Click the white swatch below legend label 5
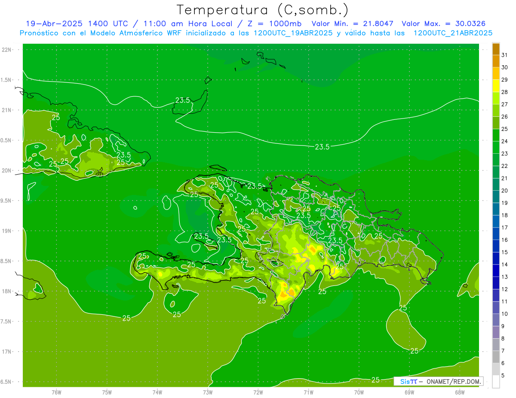Viewport: 516px width, 398px height. tap(496, 381)
